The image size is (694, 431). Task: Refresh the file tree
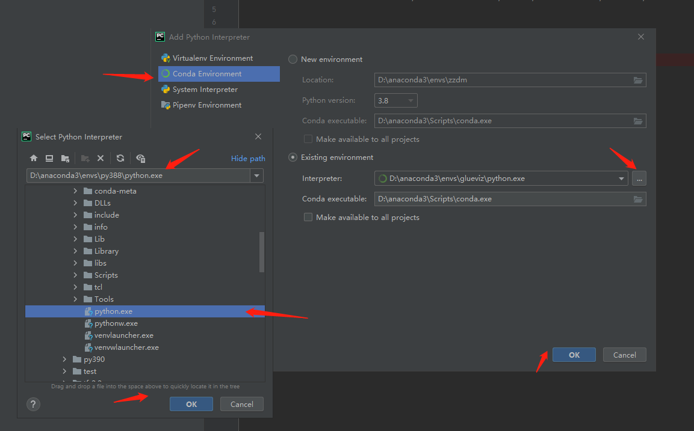[x=120, y=158]
